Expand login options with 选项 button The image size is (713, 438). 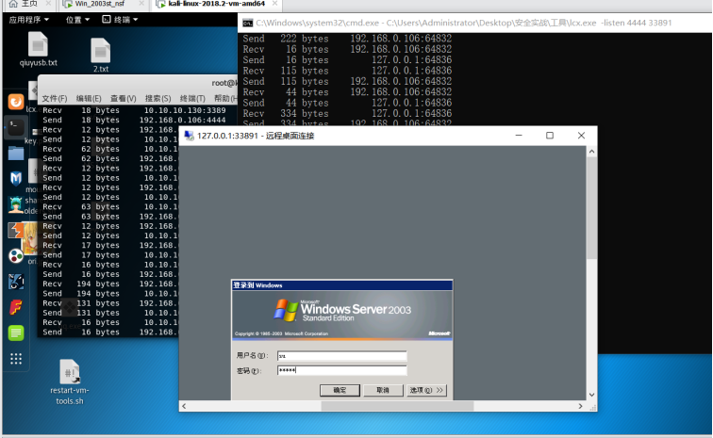point(426,390)
